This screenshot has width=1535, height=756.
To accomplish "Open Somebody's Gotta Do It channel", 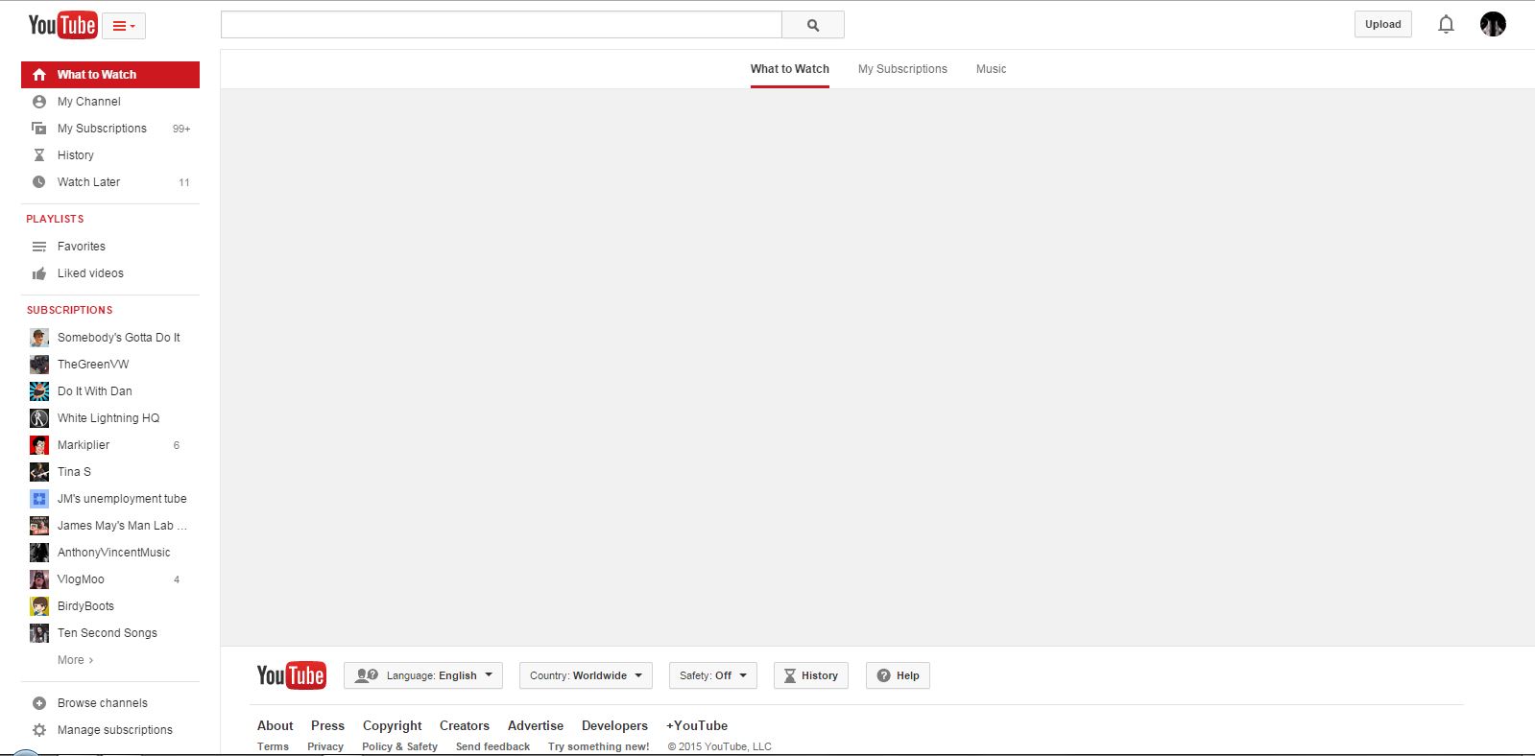I will pos(110,338).
